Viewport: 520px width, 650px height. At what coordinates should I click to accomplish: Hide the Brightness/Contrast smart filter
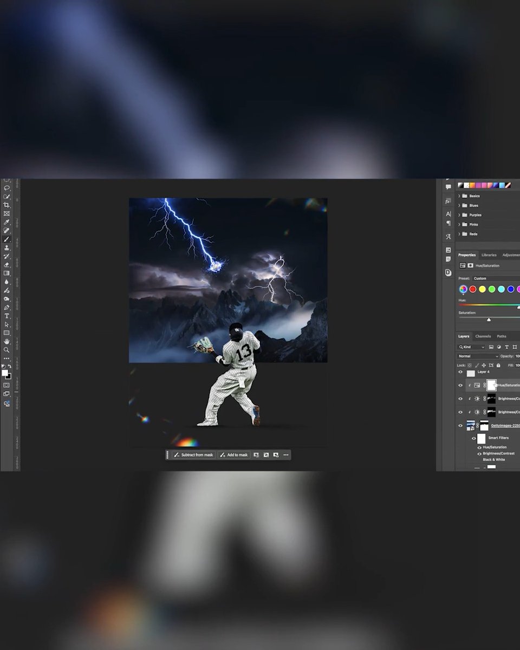(x=479, y=454)
